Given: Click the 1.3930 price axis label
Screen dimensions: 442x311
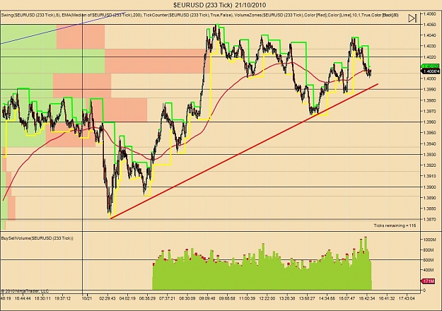Looking at the screenshot, I should [429, 154].
